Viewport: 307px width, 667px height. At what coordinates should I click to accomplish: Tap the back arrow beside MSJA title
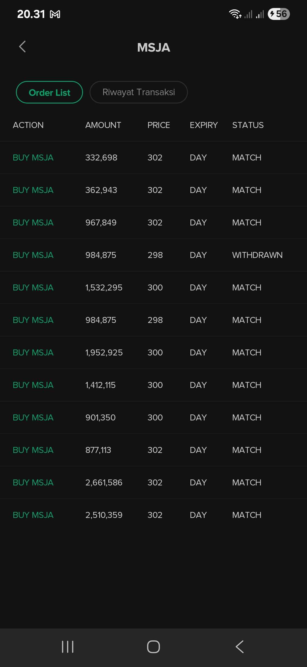[22, 47]
